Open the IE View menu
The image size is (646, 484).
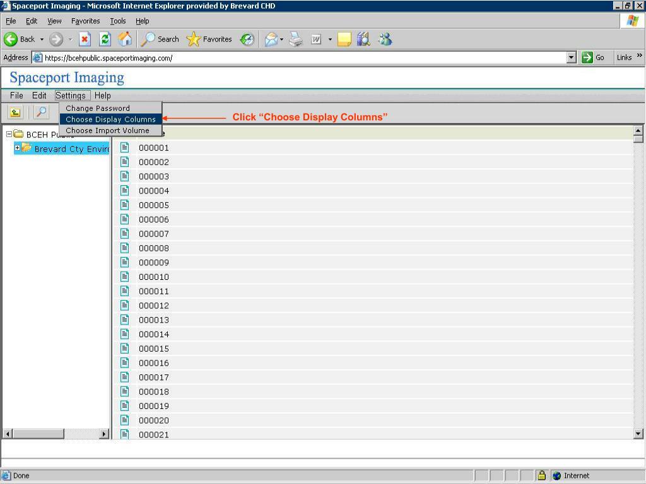(54, 21)
